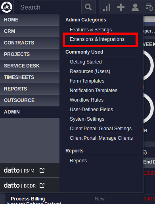Open Client Portal: Global Settings
This screenshot has height=204, width=155.
tap(101, 129)
